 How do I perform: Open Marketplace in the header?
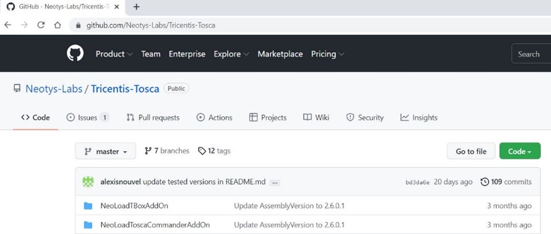pyautogui.click(x=280, y=54)
